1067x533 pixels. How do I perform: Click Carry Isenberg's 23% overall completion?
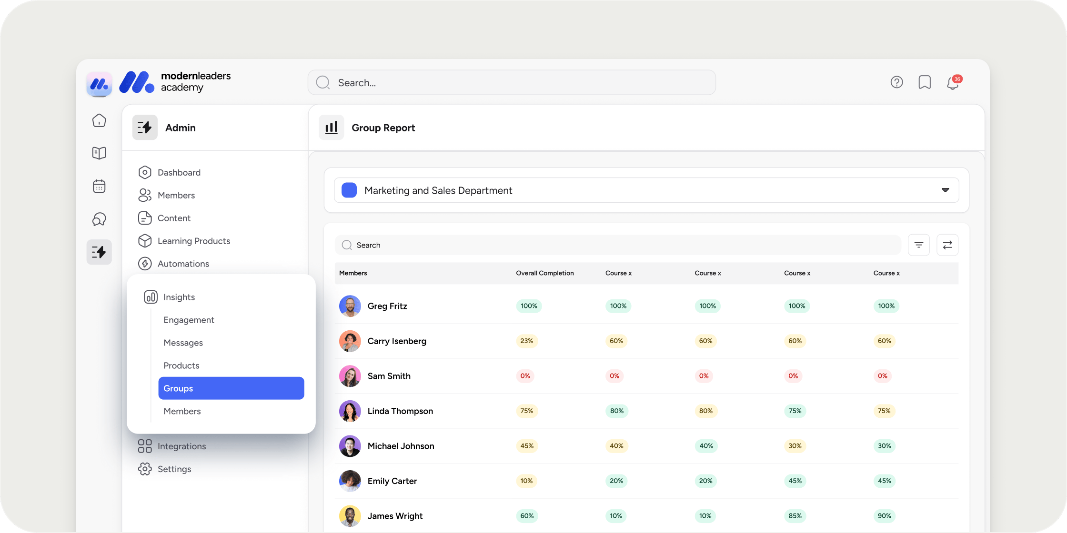[x=527, y=341]
